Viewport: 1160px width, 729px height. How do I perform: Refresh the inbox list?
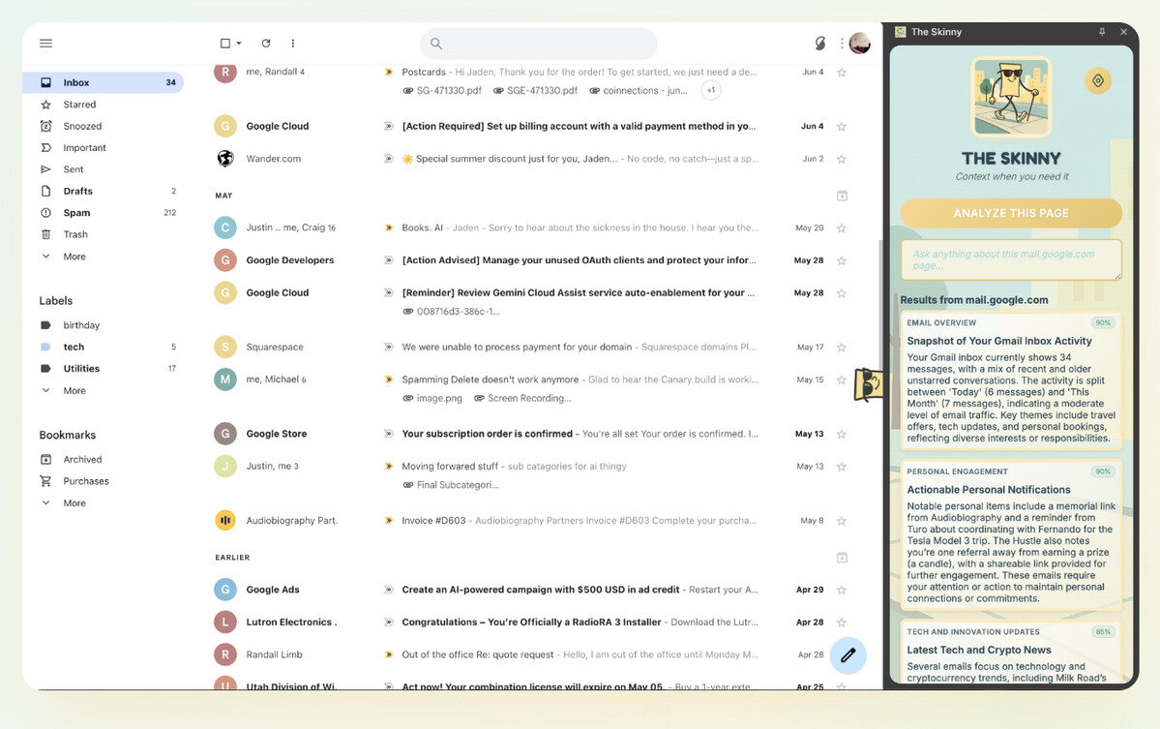pos(266,43)
